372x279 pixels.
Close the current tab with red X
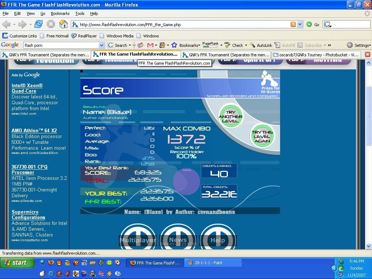click(368, 54)
